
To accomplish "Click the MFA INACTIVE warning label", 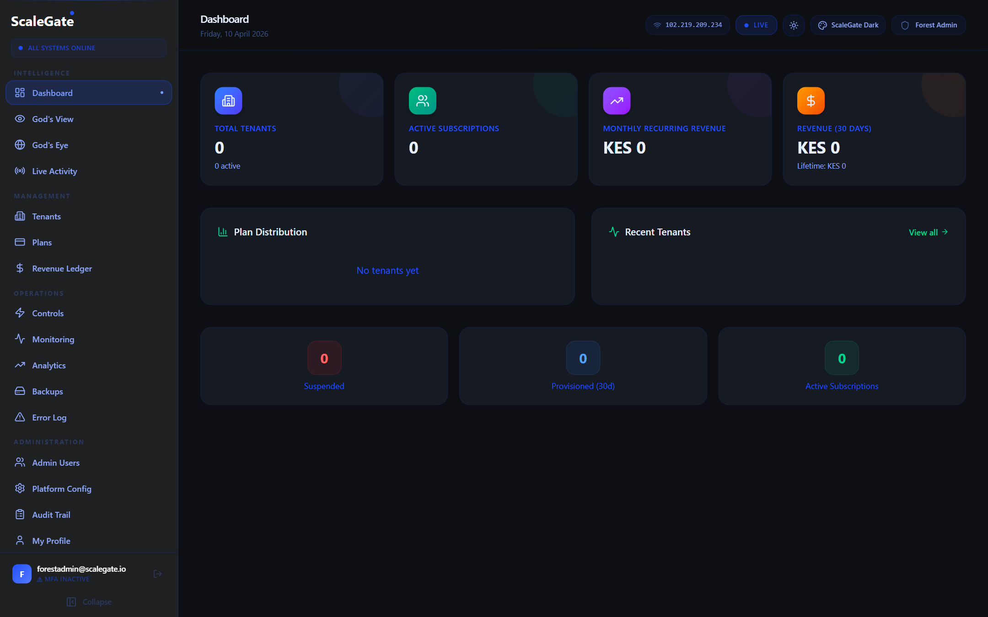I will (64, 579).
